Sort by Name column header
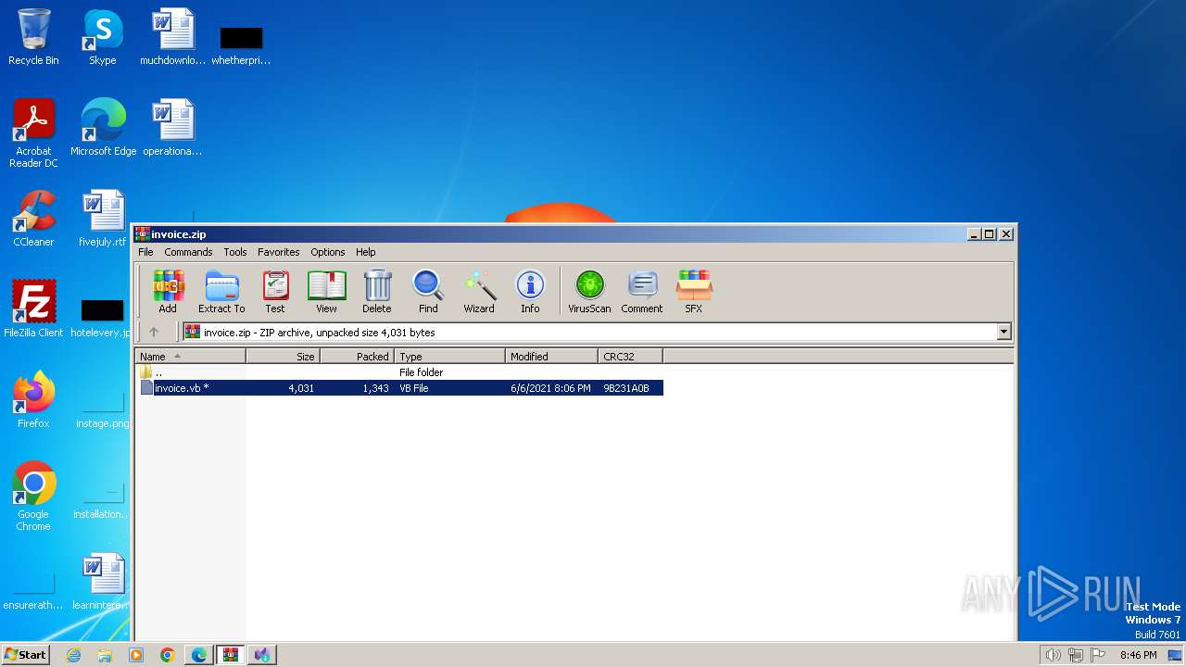Image resolution: width=1186 pixels, height=667 pixels. pyautogui.click(x=191, y=356)
